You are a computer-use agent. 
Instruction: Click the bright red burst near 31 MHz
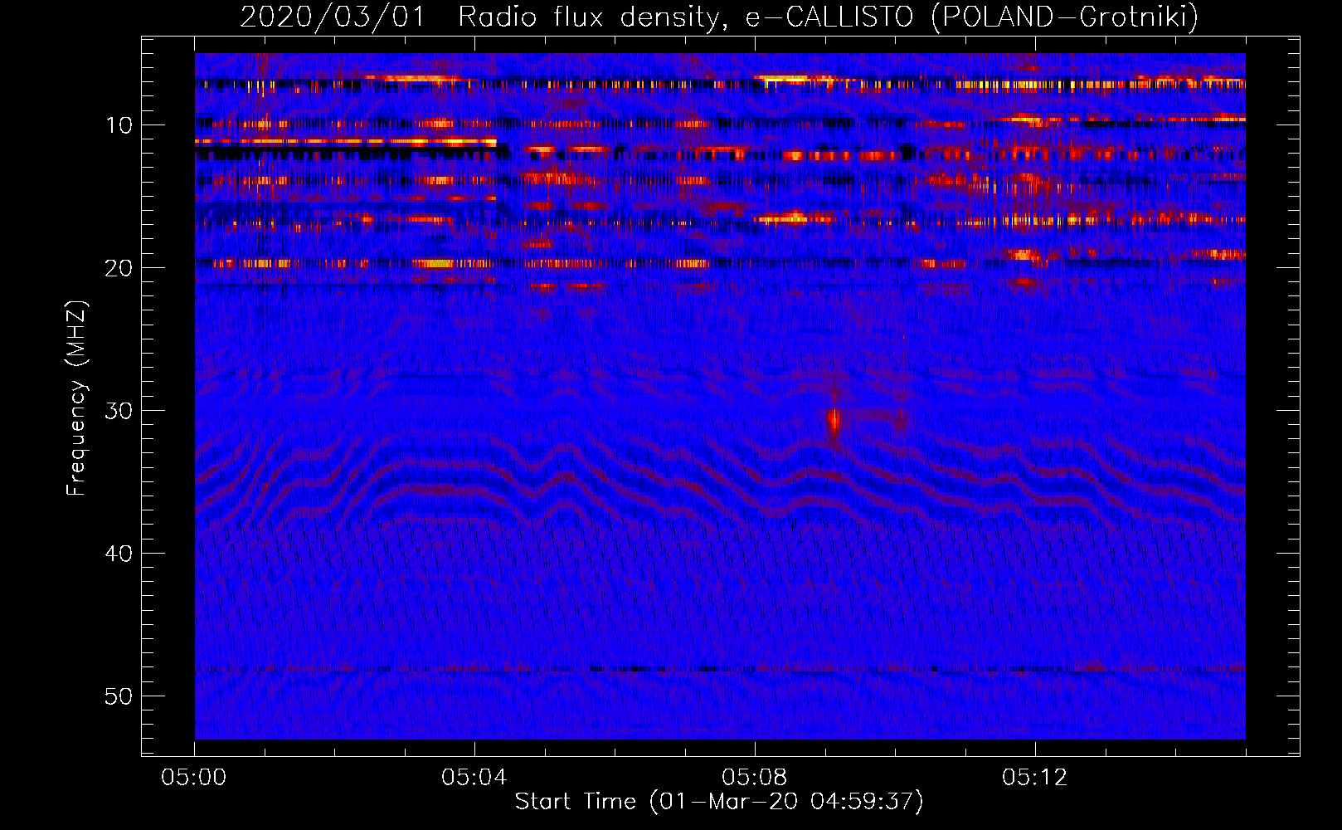click(834, 420)
